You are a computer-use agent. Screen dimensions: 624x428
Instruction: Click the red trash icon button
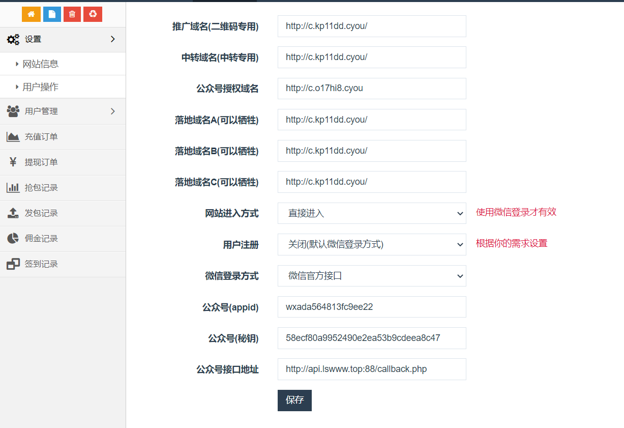coord(72,14)
